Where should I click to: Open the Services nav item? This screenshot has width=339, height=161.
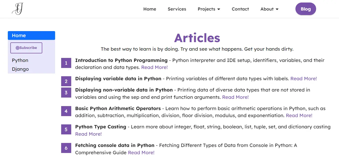coord(177,9)
